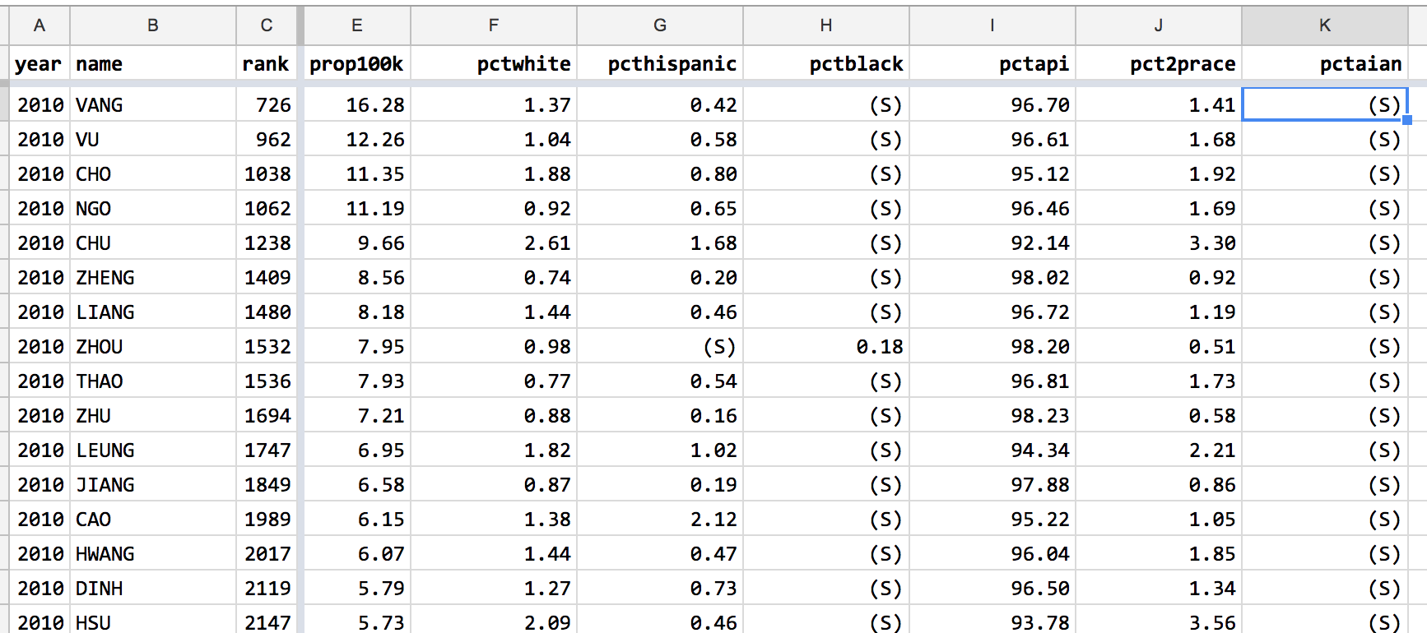The width and height of the screenshot is (1427, 633).
Task: Click the fill handle of selected cell K
Action: pos(1407,120)
